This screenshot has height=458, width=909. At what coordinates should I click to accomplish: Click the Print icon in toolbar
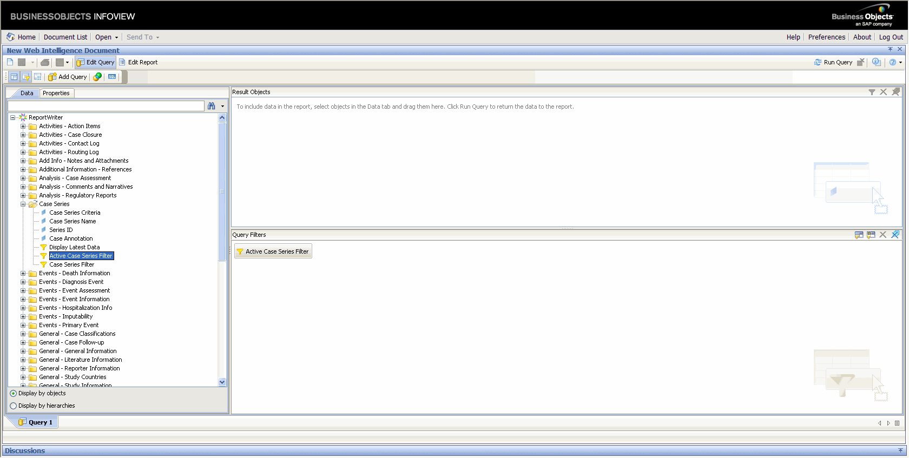pos(45,62)
